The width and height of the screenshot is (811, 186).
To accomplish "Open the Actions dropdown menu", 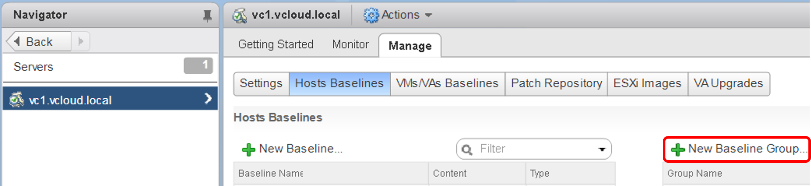I will pos(398,15).
